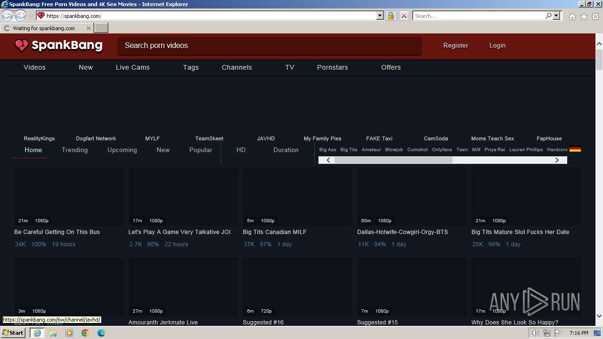Open the Lauren Phillips tag link
603x339 pixels.
(x=526, y=150)
